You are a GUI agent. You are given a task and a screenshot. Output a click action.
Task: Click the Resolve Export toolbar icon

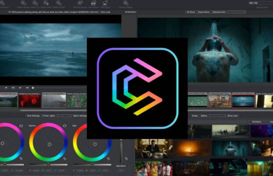tap(80, 3)
